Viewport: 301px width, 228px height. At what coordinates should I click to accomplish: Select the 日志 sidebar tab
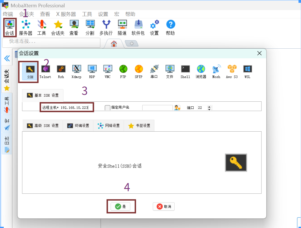(x=7, y=143)
